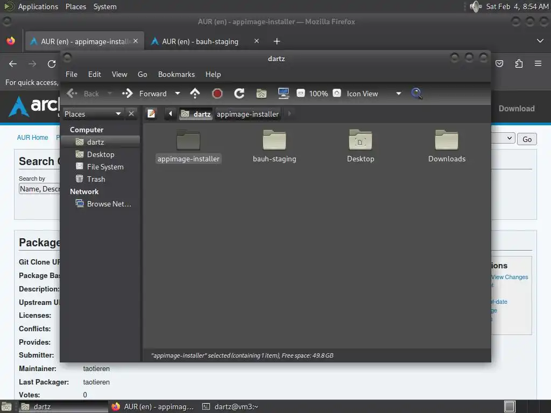
Task: Click dartz path bar button
Action: click(196, 114)
